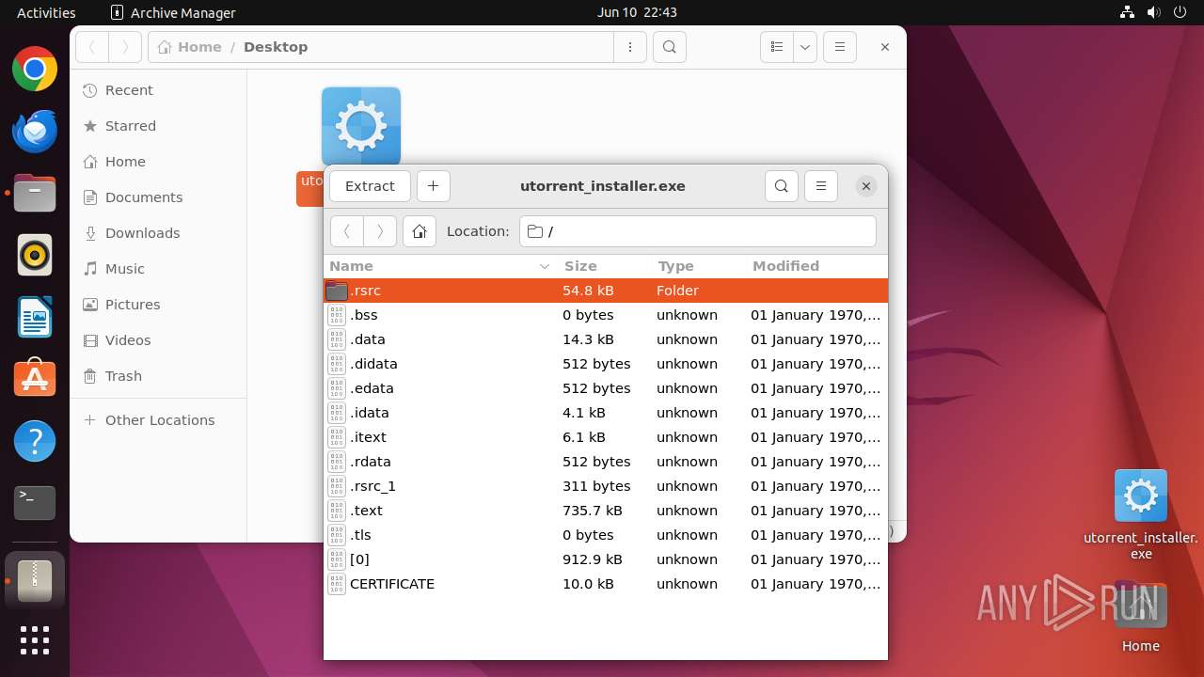
Task: Open Videos in Files sidebar
Action: (x=158, y=340)
